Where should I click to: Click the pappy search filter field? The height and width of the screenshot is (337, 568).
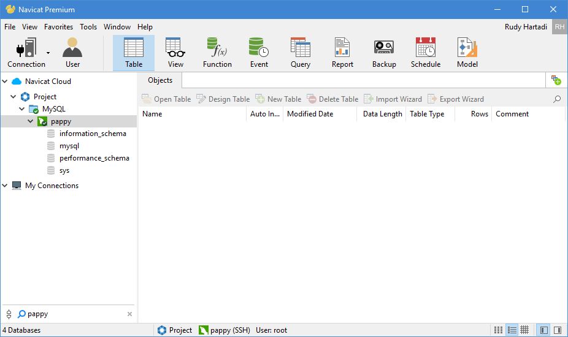point(75,314)
